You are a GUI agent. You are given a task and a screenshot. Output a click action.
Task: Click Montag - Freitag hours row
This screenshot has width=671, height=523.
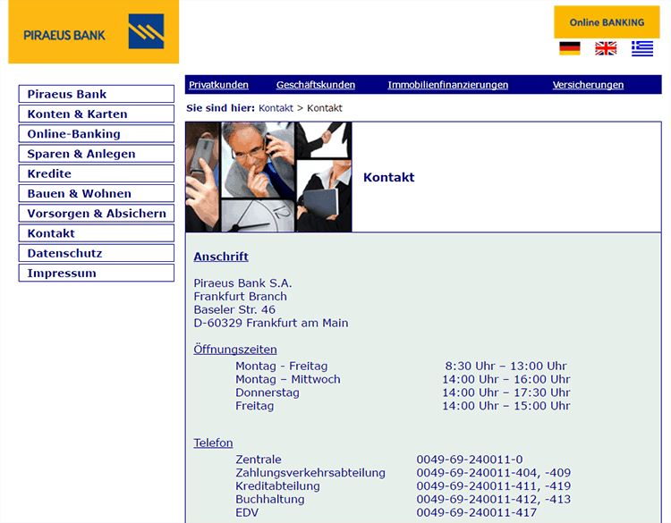tap(403, 366)
